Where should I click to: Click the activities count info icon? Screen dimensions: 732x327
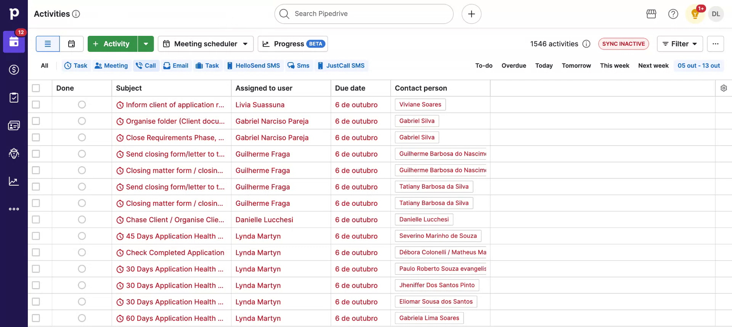click(x=586, y=44)
